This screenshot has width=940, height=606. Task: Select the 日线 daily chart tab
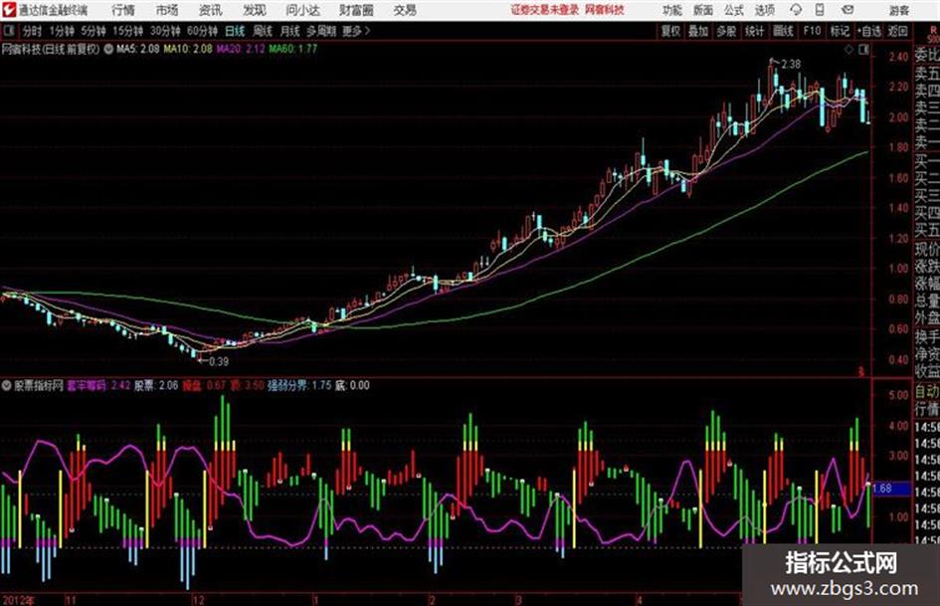(235, 31)
